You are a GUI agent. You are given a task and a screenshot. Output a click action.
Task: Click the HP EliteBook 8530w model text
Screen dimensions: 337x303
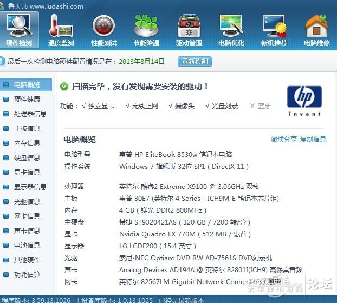click(x=176, y=155)
